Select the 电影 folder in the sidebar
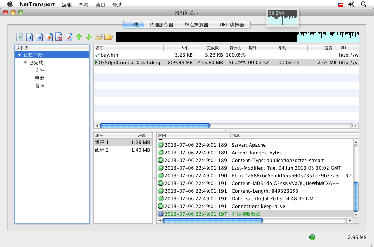Viewport: 374px width, 247px height. [40, 78]
